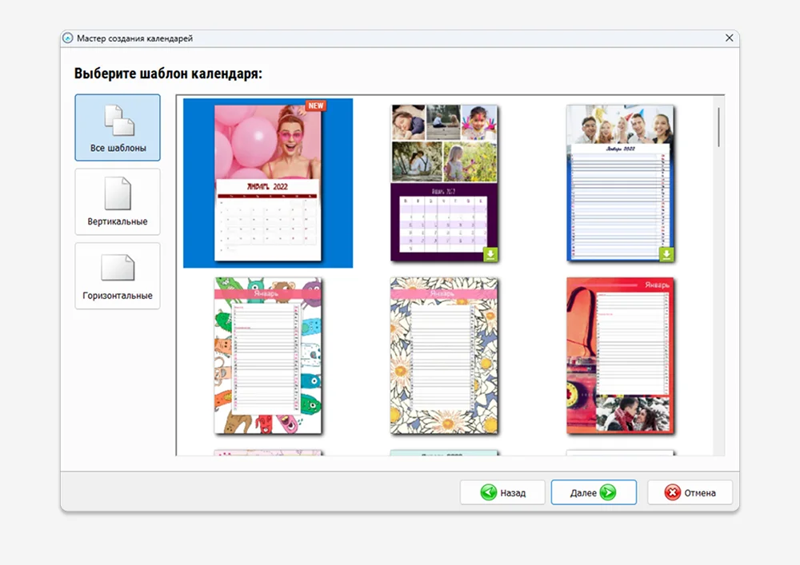Select the red retro camera calendar template

(x=620, y=356)
